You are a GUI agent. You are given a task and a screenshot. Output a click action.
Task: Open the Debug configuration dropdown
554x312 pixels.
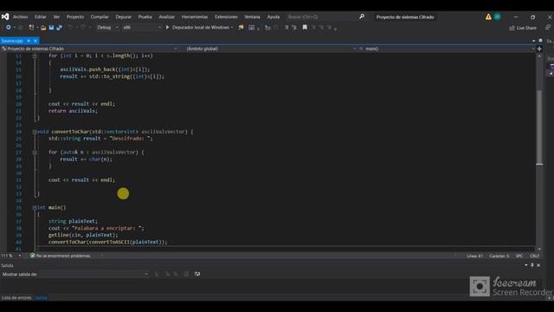107,27
